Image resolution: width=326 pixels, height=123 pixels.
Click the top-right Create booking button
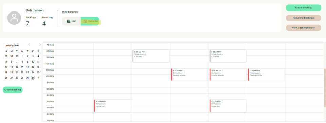303,8
